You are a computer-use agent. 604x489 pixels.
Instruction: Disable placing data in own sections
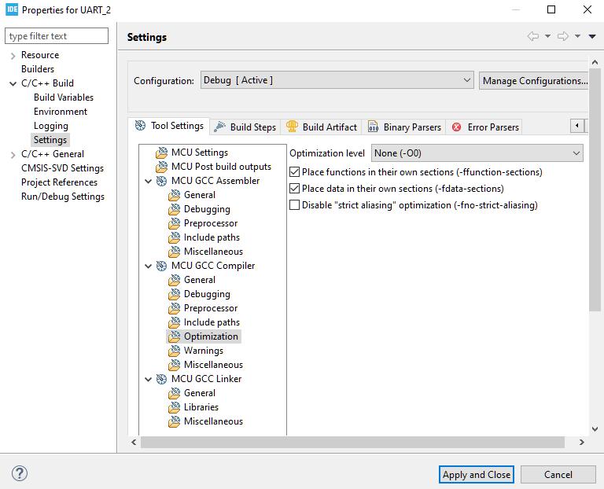tap(295, 189)
